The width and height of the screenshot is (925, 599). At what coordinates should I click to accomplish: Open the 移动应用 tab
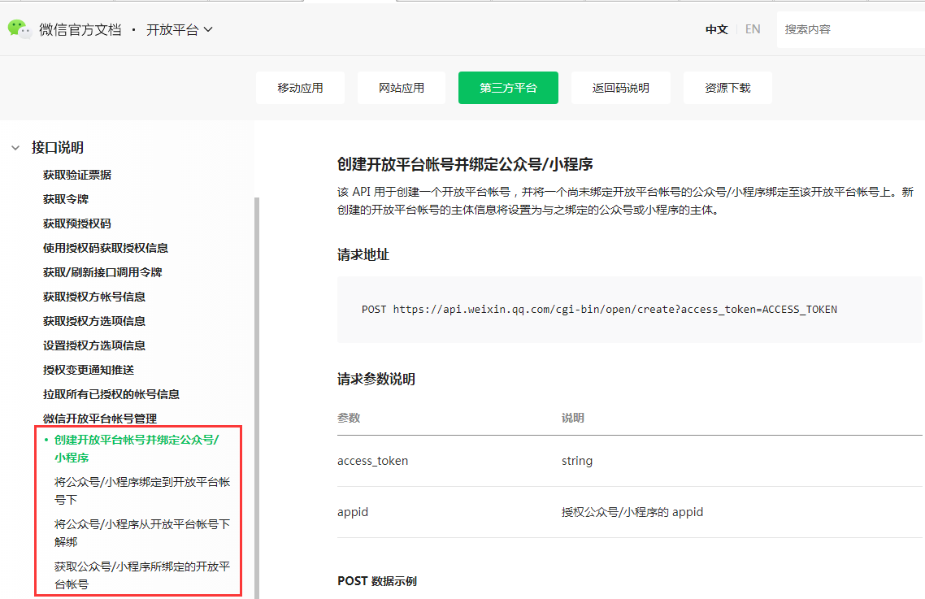300,88
